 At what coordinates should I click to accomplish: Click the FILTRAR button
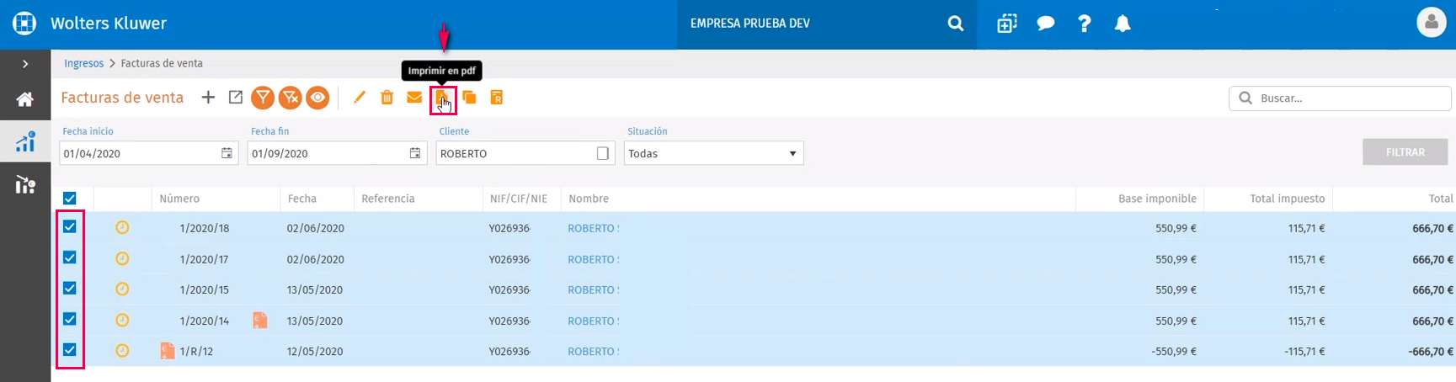coord(1405,152)
